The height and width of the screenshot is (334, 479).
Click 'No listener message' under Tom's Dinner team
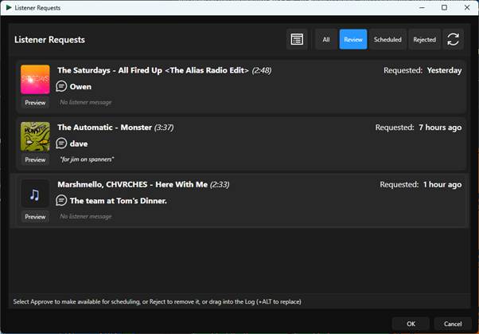86,217
